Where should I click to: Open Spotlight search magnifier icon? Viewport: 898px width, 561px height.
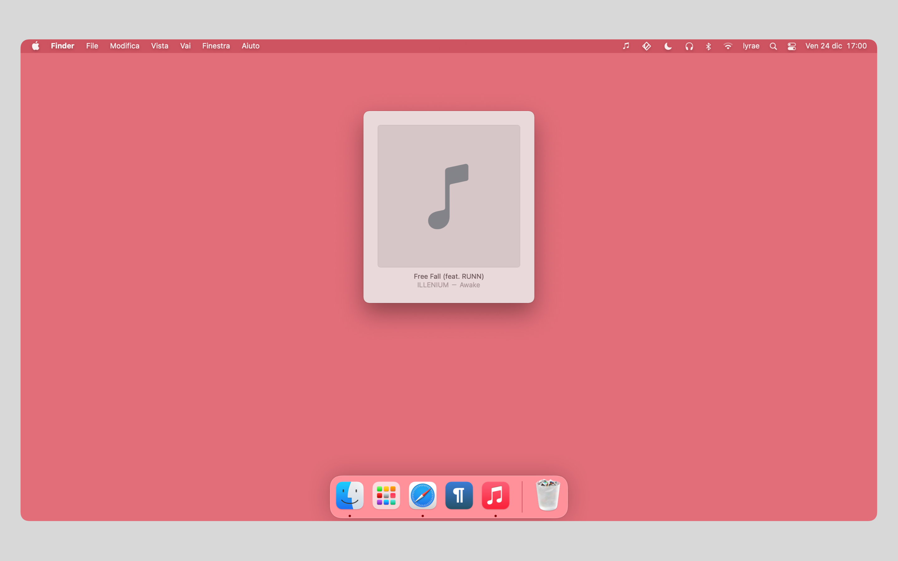(x=773, y=46)
